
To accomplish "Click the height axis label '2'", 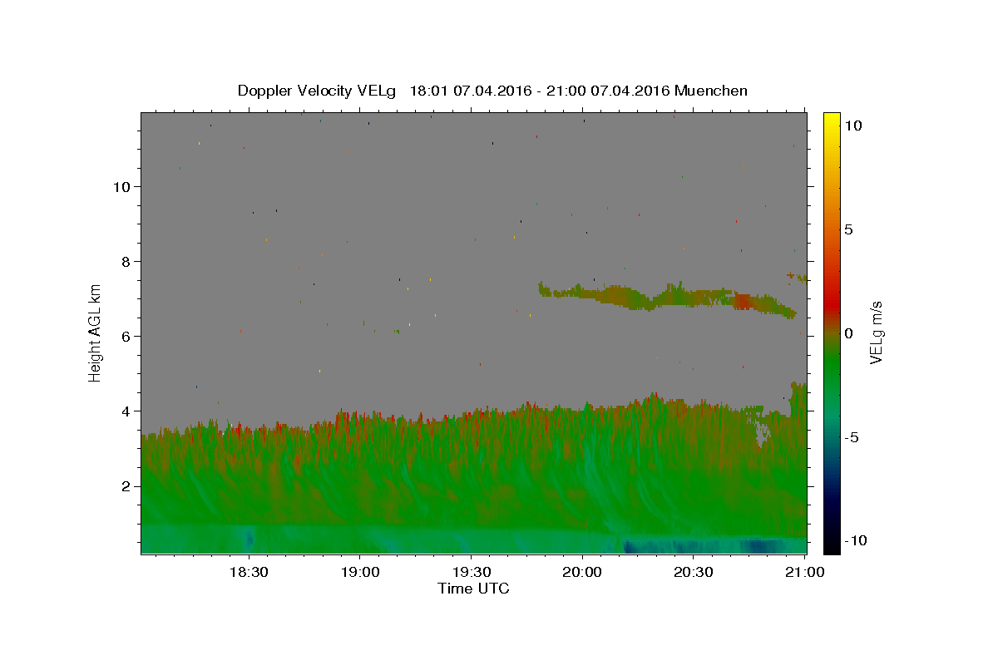I will pyautogui.click(x=126, y=486).
